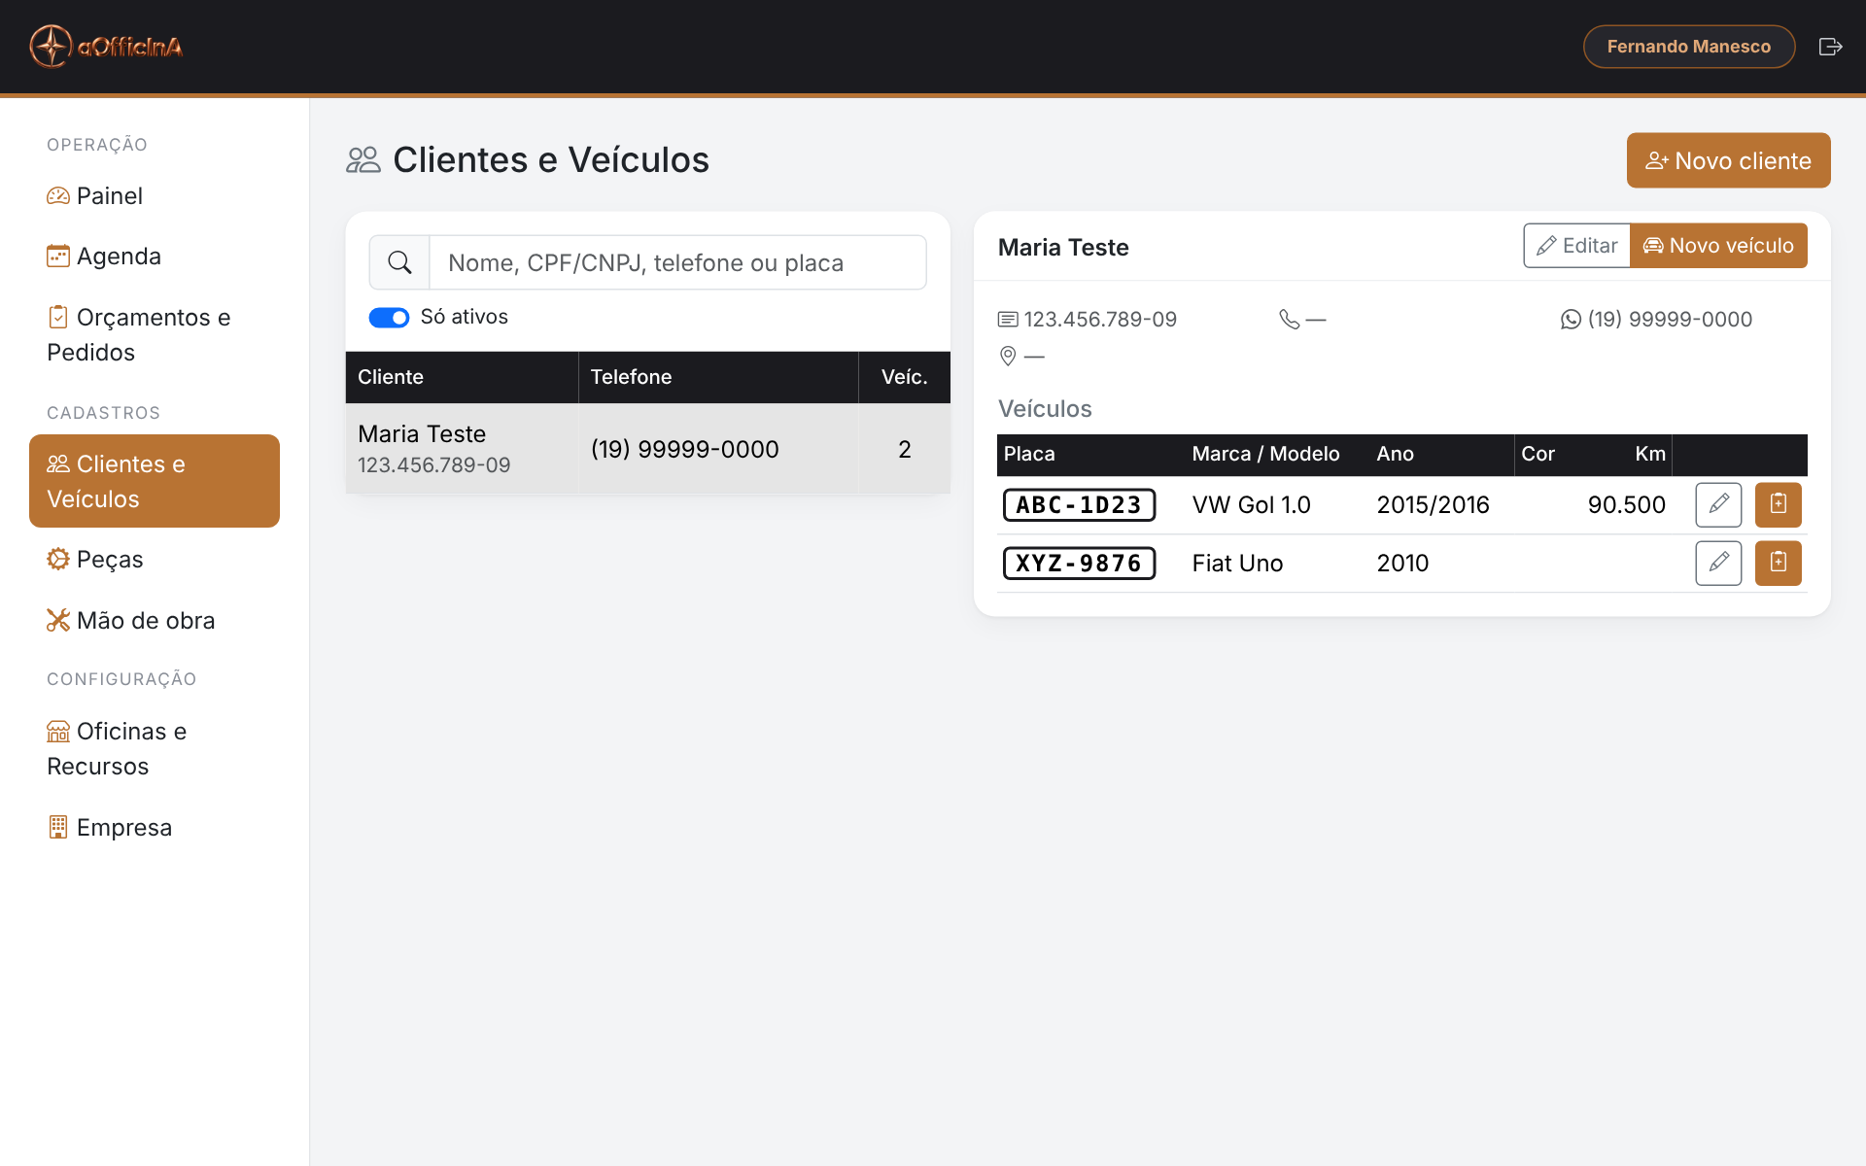The height and width of the screenshot is (1166, 1866).
Task: Edit vehicle XYZ-9876 pencil icon
Action: (1718, 563)
